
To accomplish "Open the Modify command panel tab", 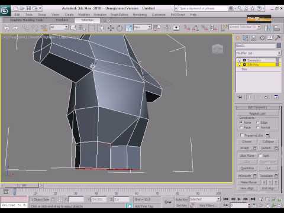I will [246, 38].
